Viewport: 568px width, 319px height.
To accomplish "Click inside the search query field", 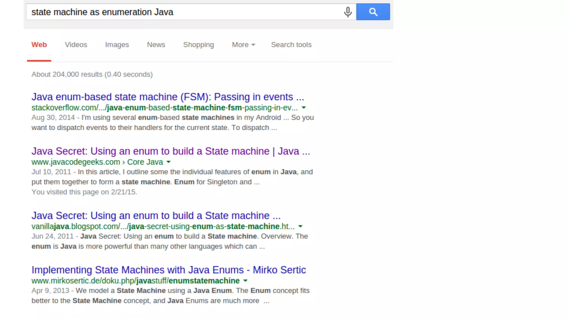I will (183, 12).
